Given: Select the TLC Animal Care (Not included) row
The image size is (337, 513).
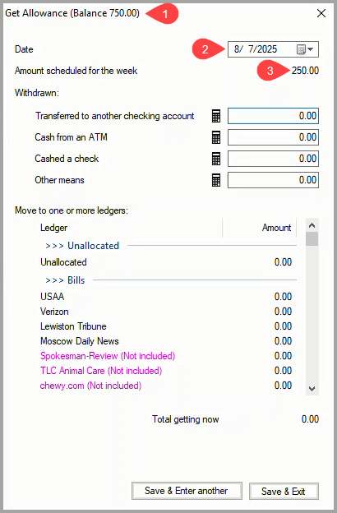Looking at the screenshot, I should tap(167, 371).
